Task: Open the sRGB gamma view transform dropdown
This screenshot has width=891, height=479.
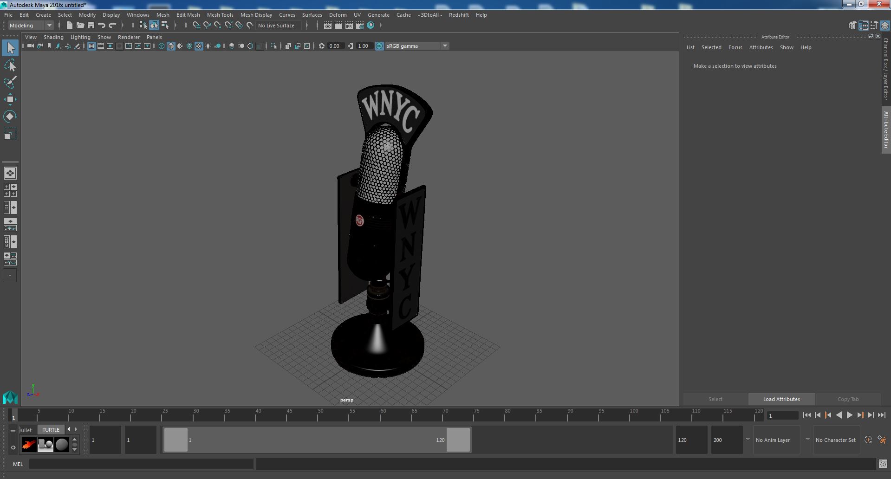Action: coord(417,46)
